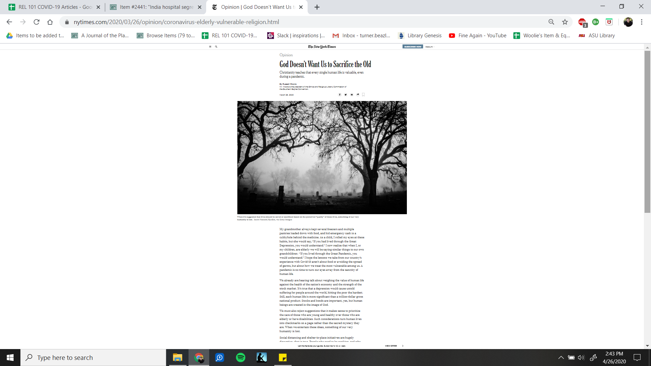Screen dimensions: 651x366
Task: Click the foggy cemetery article photo
Action: click(322, 158)
